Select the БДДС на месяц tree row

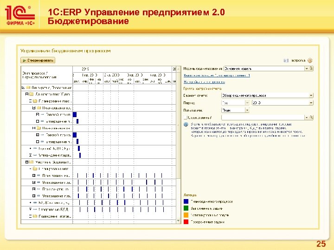pyautogui.click(x=47, y=203)
